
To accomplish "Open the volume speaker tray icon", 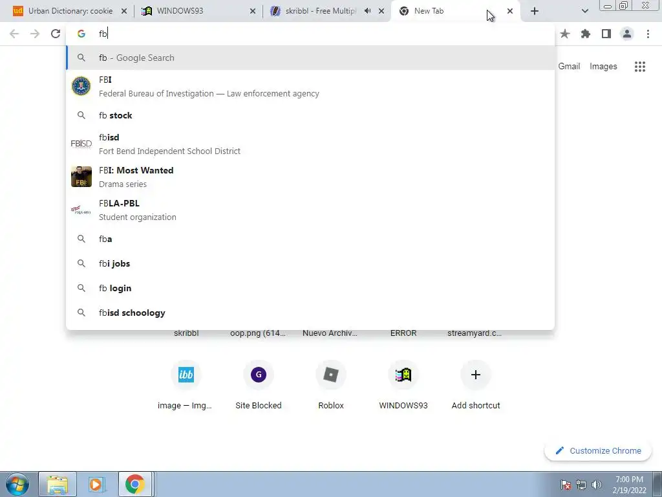I will click(596, 484).
